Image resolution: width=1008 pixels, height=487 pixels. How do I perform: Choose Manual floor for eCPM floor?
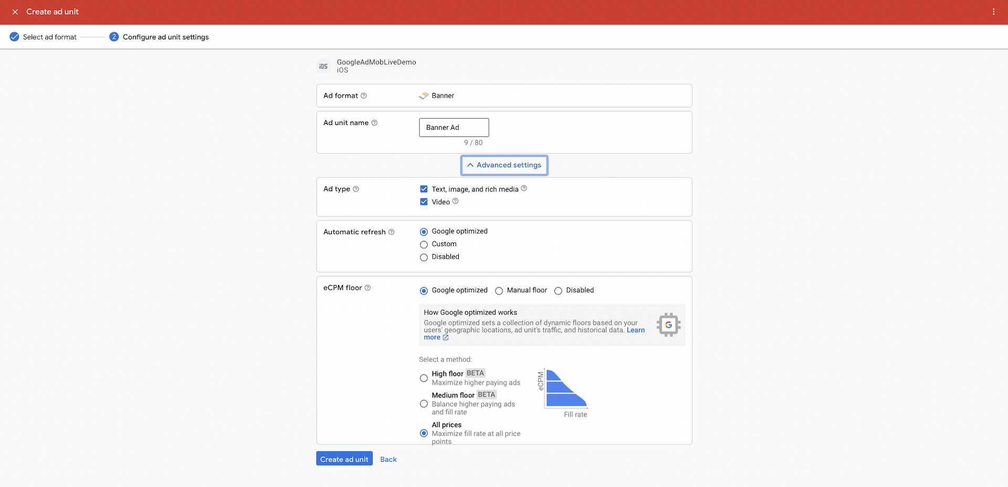499,291
